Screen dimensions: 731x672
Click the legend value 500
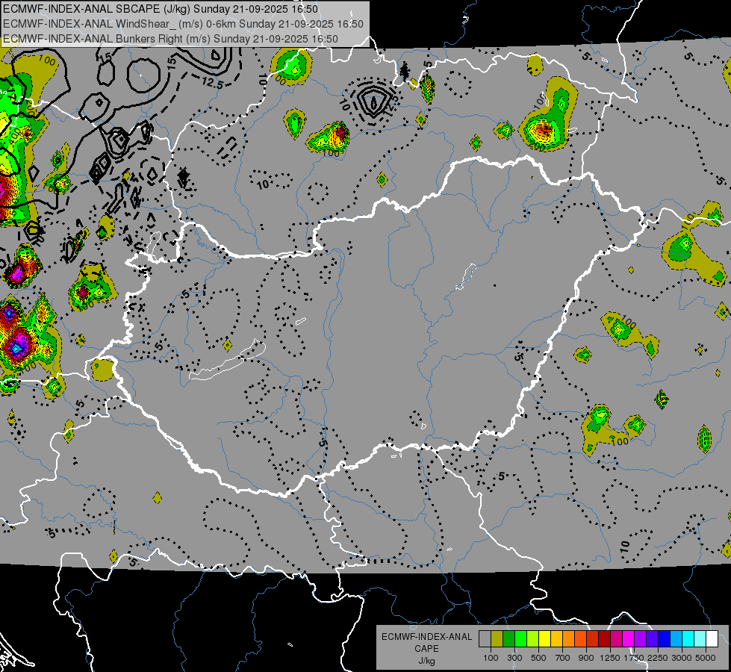(x=538, y=658)
